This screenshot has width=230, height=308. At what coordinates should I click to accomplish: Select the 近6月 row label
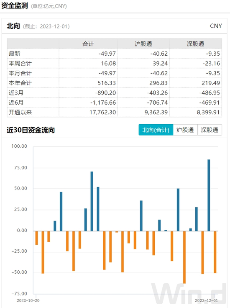[x=16, y=103]
